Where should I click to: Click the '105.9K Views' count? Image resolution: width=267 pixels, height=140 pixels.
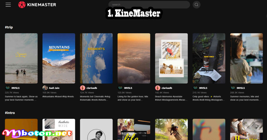49,93
